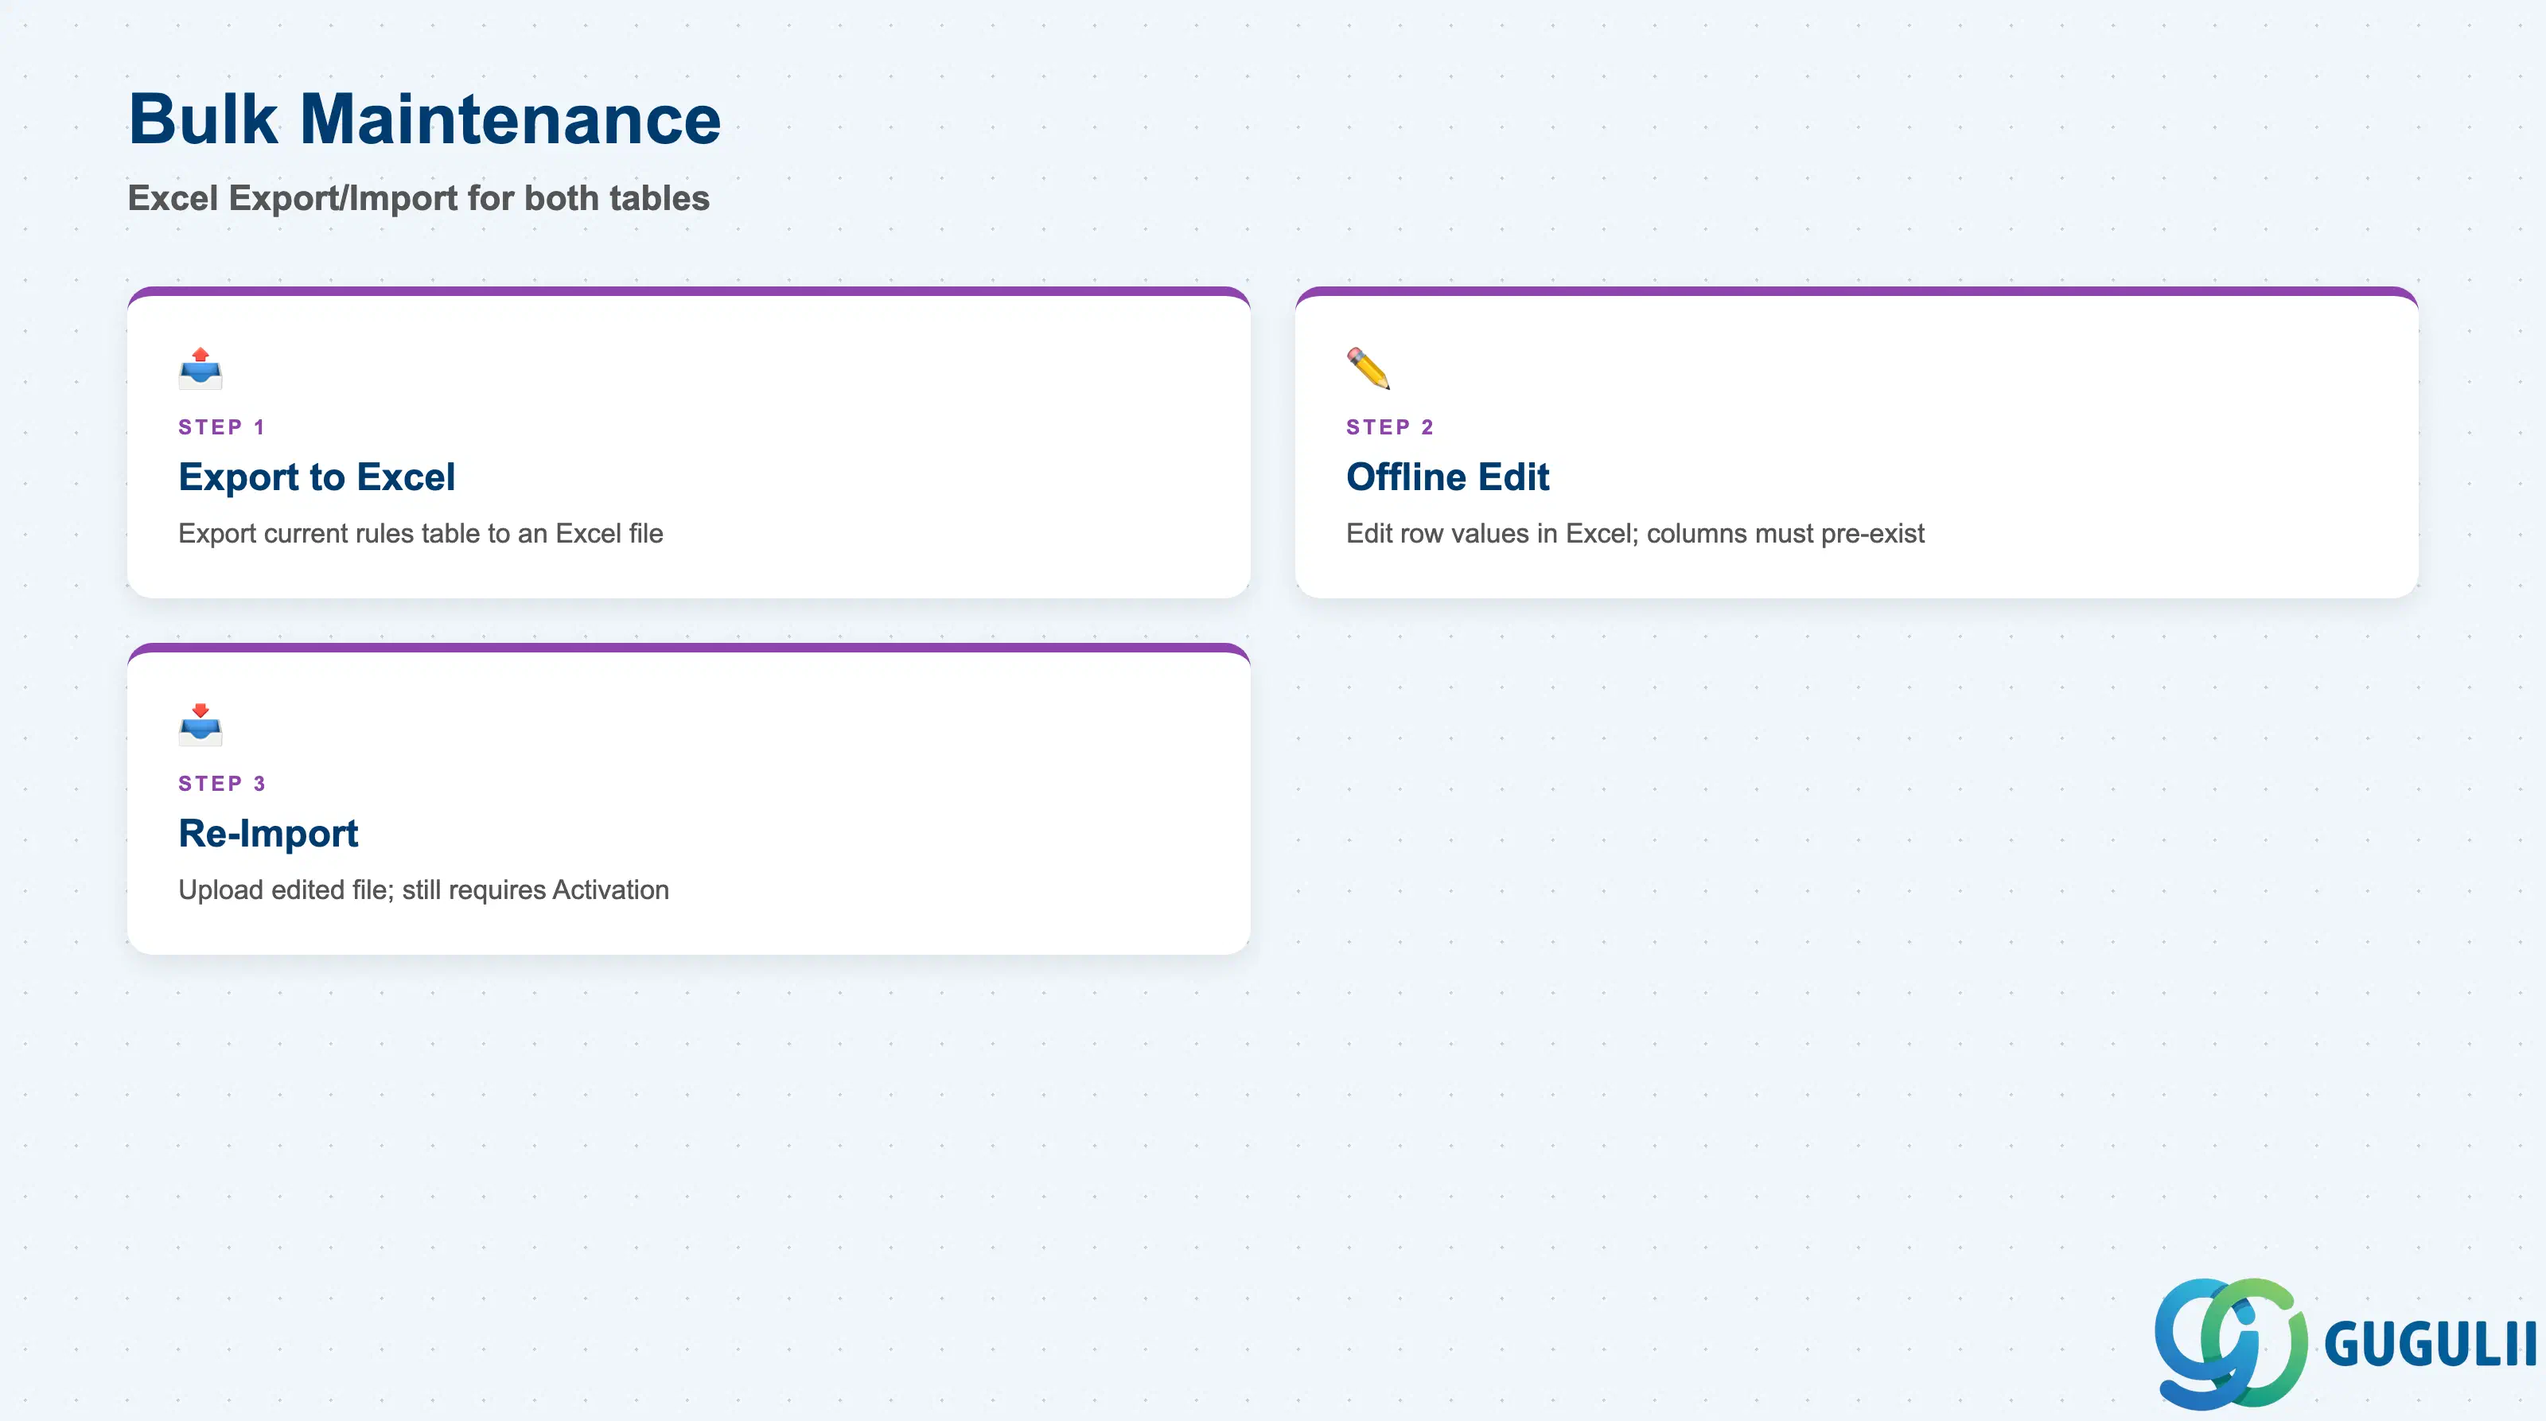Click the 'Export to Excel' heading
The height and width of the screenshot is (1421, 2546).
(x=317, y=477)
